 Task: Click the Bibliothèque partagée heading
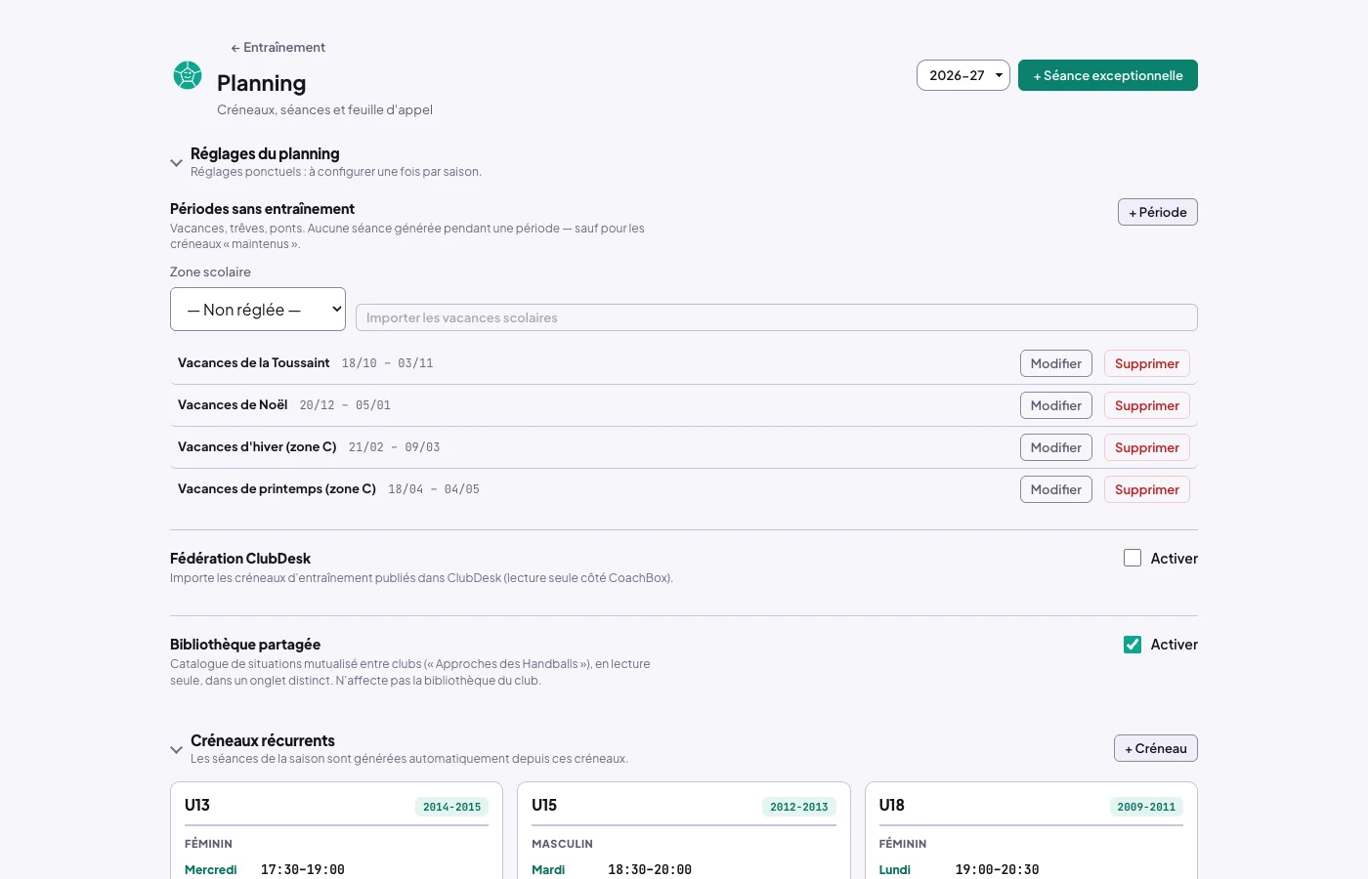[x=245, y=644]
